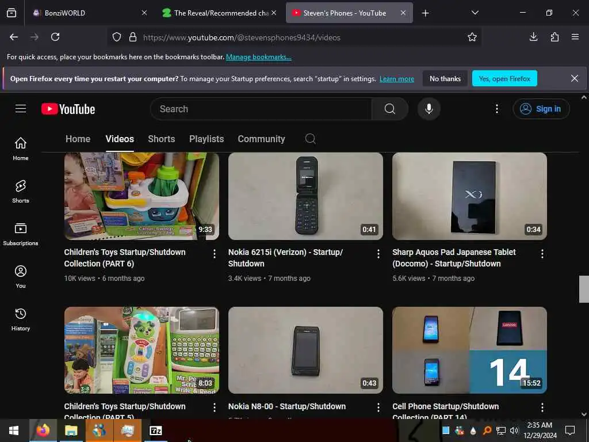This screenshot has width=589, height=442.
Task: Open the Firefox application menu
Action: [x=575, y=37]
